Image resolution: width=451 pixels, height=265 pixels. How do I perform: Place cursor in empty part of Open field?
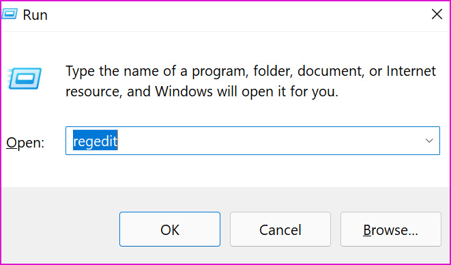[267, 141]
